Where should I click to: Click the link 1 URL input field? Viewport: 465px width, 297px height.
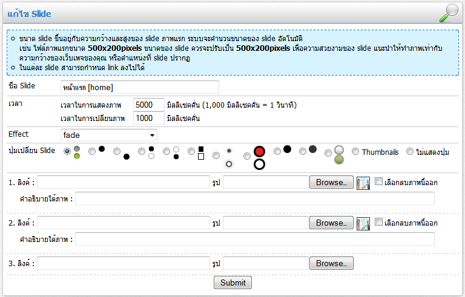point(124,182)
